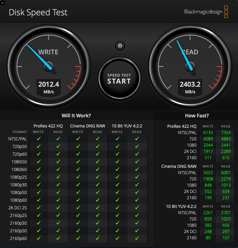
Task: Click the ProRes 422 HQ NTSC/PAL write value 6133
Action: point(208,133)
